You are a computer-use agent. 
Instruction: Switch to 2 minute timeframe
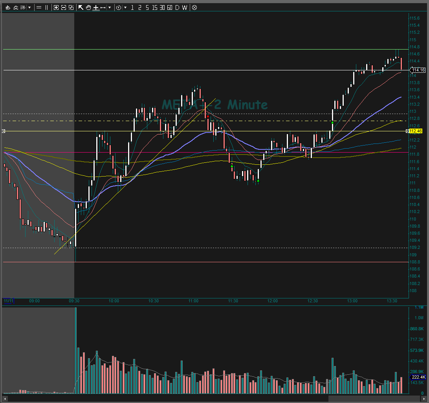(140, 7)
